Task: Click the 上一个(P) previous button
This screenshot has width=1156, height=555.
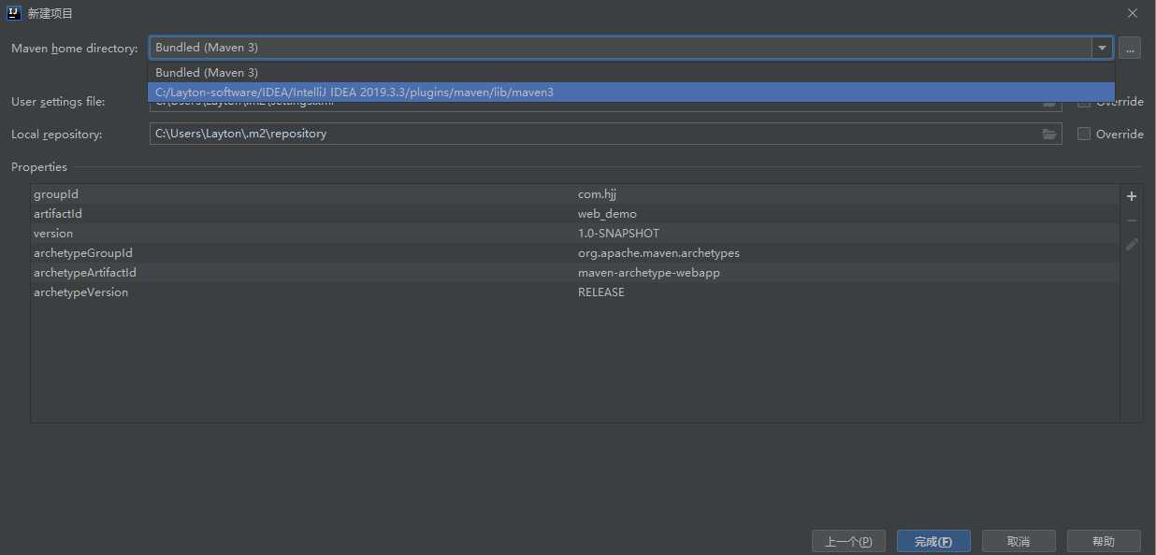Action: [x=849, y=541]
